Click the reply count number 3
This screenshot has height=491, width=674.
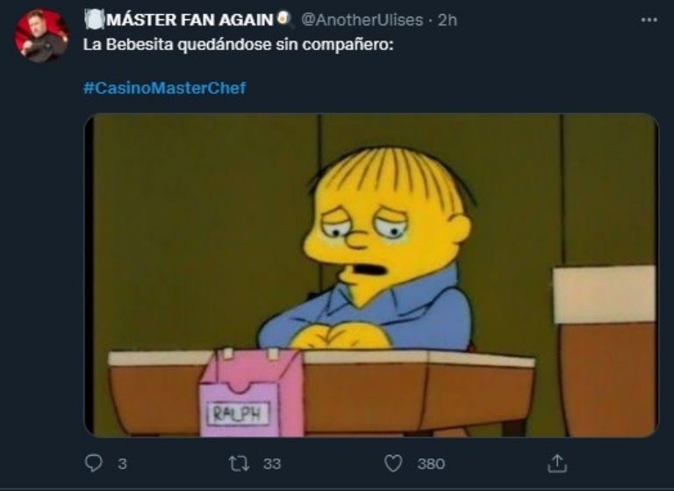pyautogui.click(x=122, y=464)
